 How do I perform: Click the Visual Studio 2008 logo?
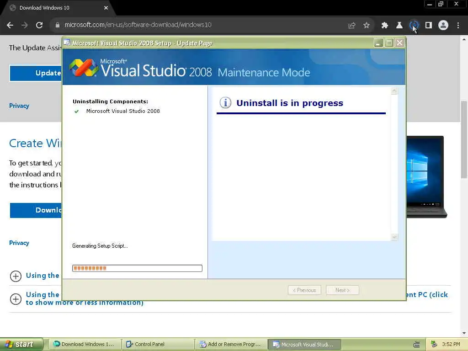point(84,68)
